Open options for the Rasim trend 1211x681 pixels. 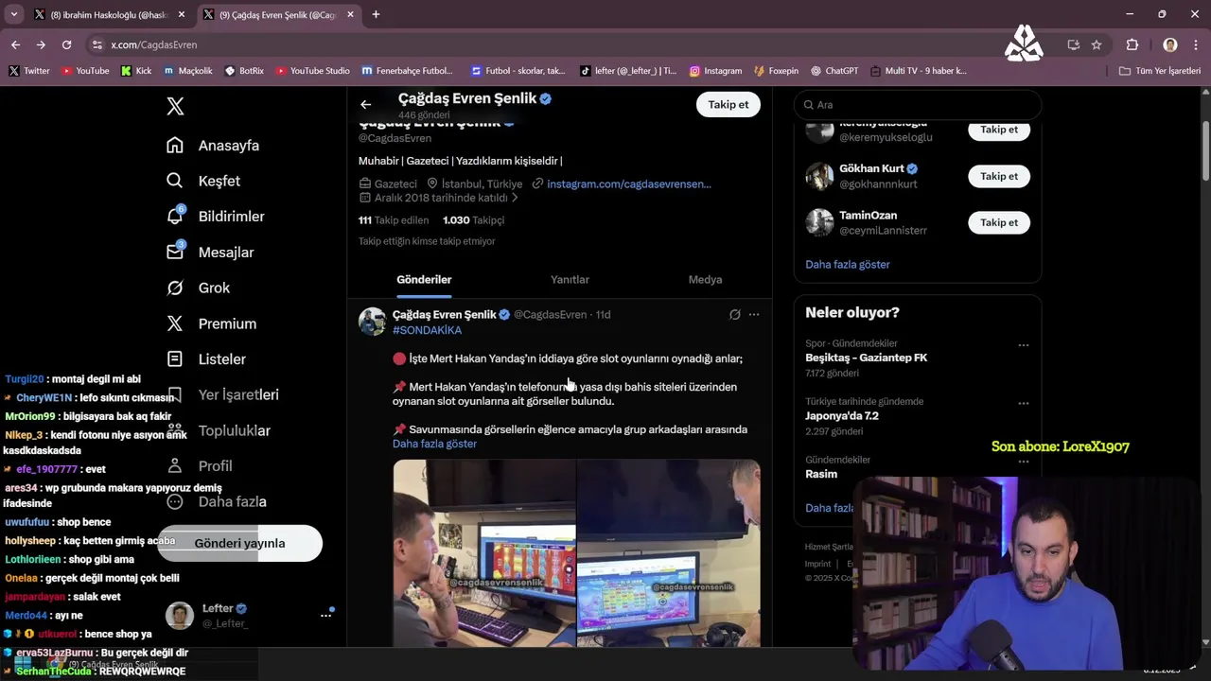pos(1023,462)
